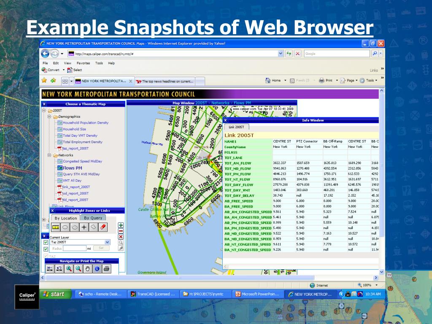Select the polygon shape selection tool
The image size is (432, 324).
point(93,227)
